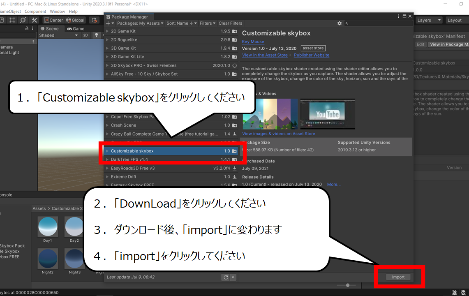Open the Sort: Name dropdown
The height and width of the screenshot is (296, 469).
182,23
